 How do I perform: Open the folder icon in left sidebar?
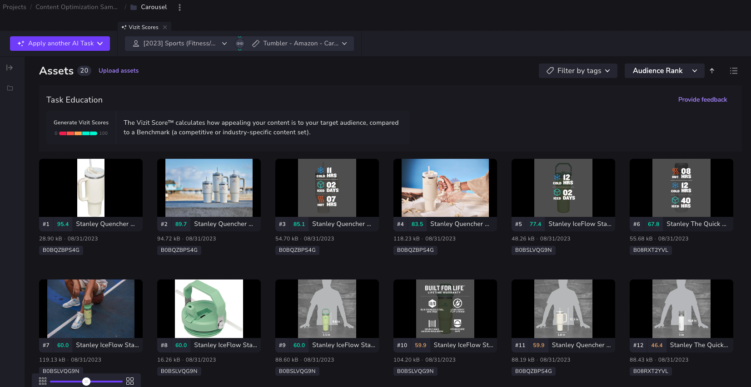[10, 88]
